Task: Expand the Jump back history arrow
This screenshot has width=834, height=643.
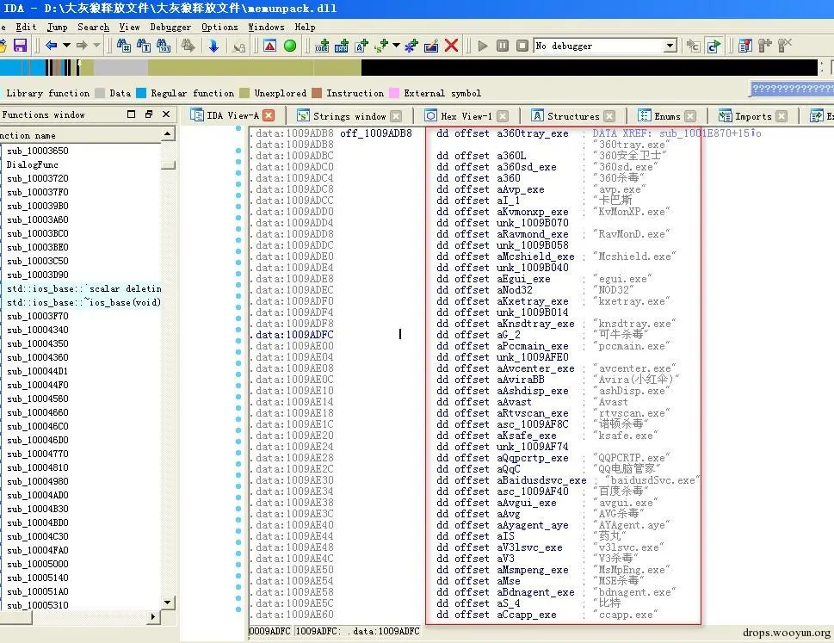Action: point(65,46)
